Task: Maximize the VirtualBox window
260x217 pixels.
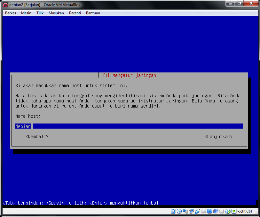Action: pyautogui.click(x=239, y=3)
